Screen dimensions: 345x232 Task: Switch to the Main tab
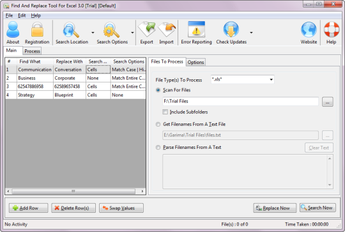pyautogui.click(x=11, y=50)
